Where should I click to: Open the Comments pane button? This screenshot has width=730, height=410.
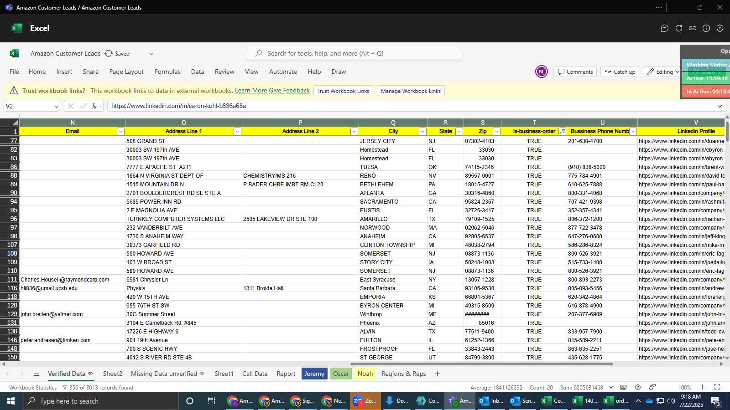click(575, 72)
